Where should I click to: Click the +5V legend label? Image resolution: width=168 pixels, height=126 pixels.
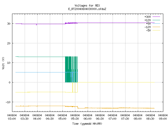click(148, 24)
